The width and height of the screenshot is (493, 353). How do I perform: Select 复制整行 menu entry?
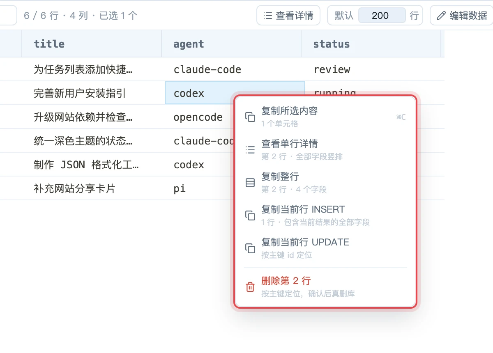pyautogui.click(x=325, y=183)
